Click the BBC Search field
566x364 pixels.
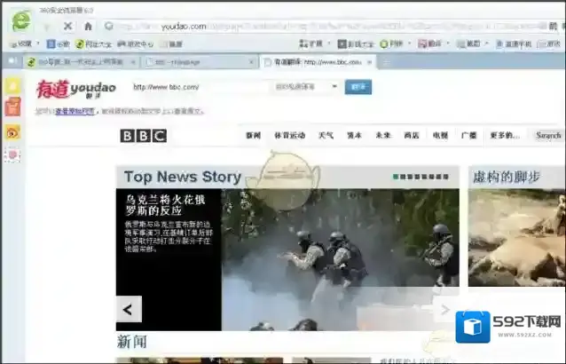click(x=548, y=136)
